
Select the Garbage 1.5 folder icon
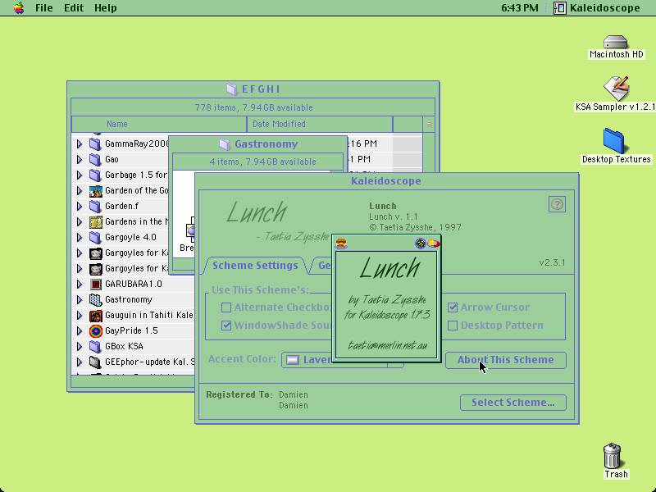click(x=95, y=175)
